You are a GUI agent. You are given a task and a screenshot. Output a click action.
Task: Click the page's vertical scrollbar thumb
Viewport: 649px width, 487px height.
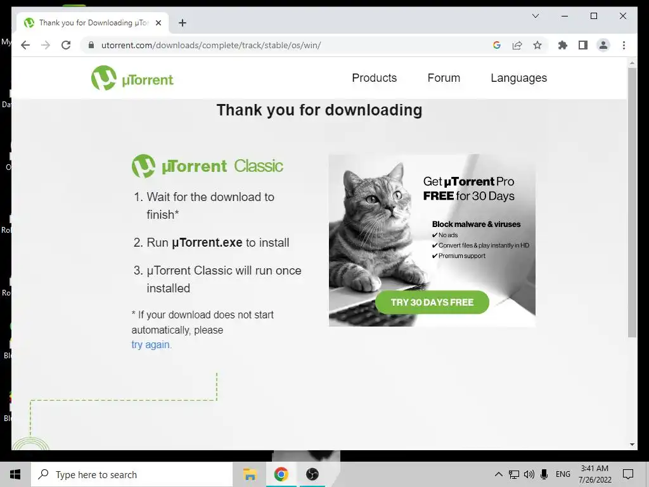coord(632,202)
